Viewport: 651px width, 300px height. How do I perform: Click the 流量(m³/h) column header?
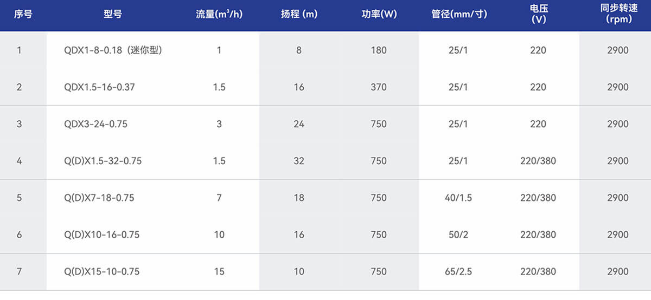click(219, 15)
